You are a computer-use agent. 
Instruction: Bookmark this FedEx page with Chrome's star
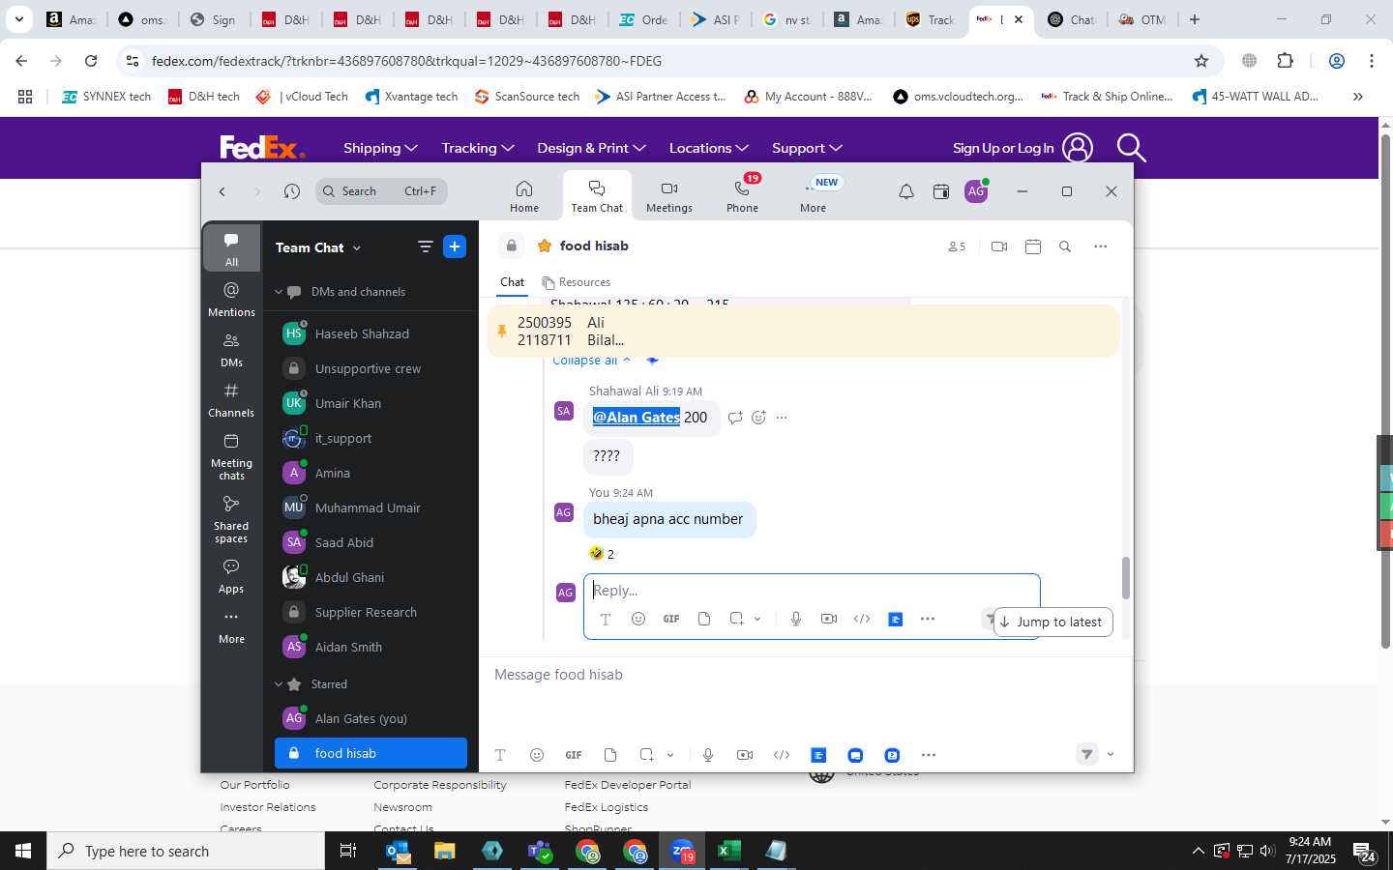[1201, 61]
